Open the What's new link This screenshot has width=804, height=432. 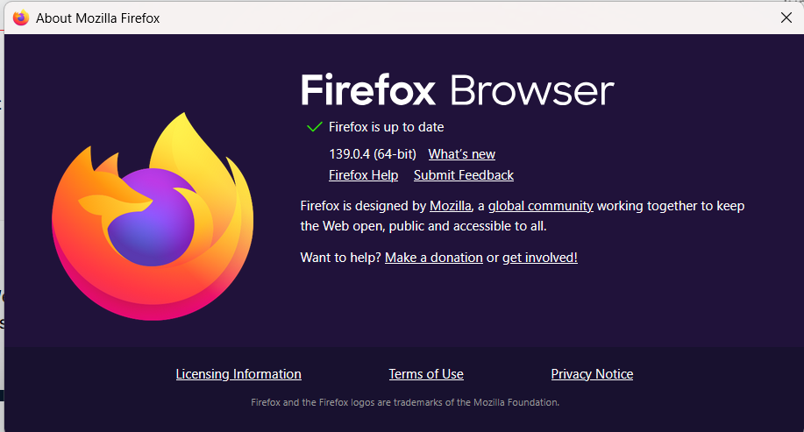pyautogui.click(x=461, y=154)
